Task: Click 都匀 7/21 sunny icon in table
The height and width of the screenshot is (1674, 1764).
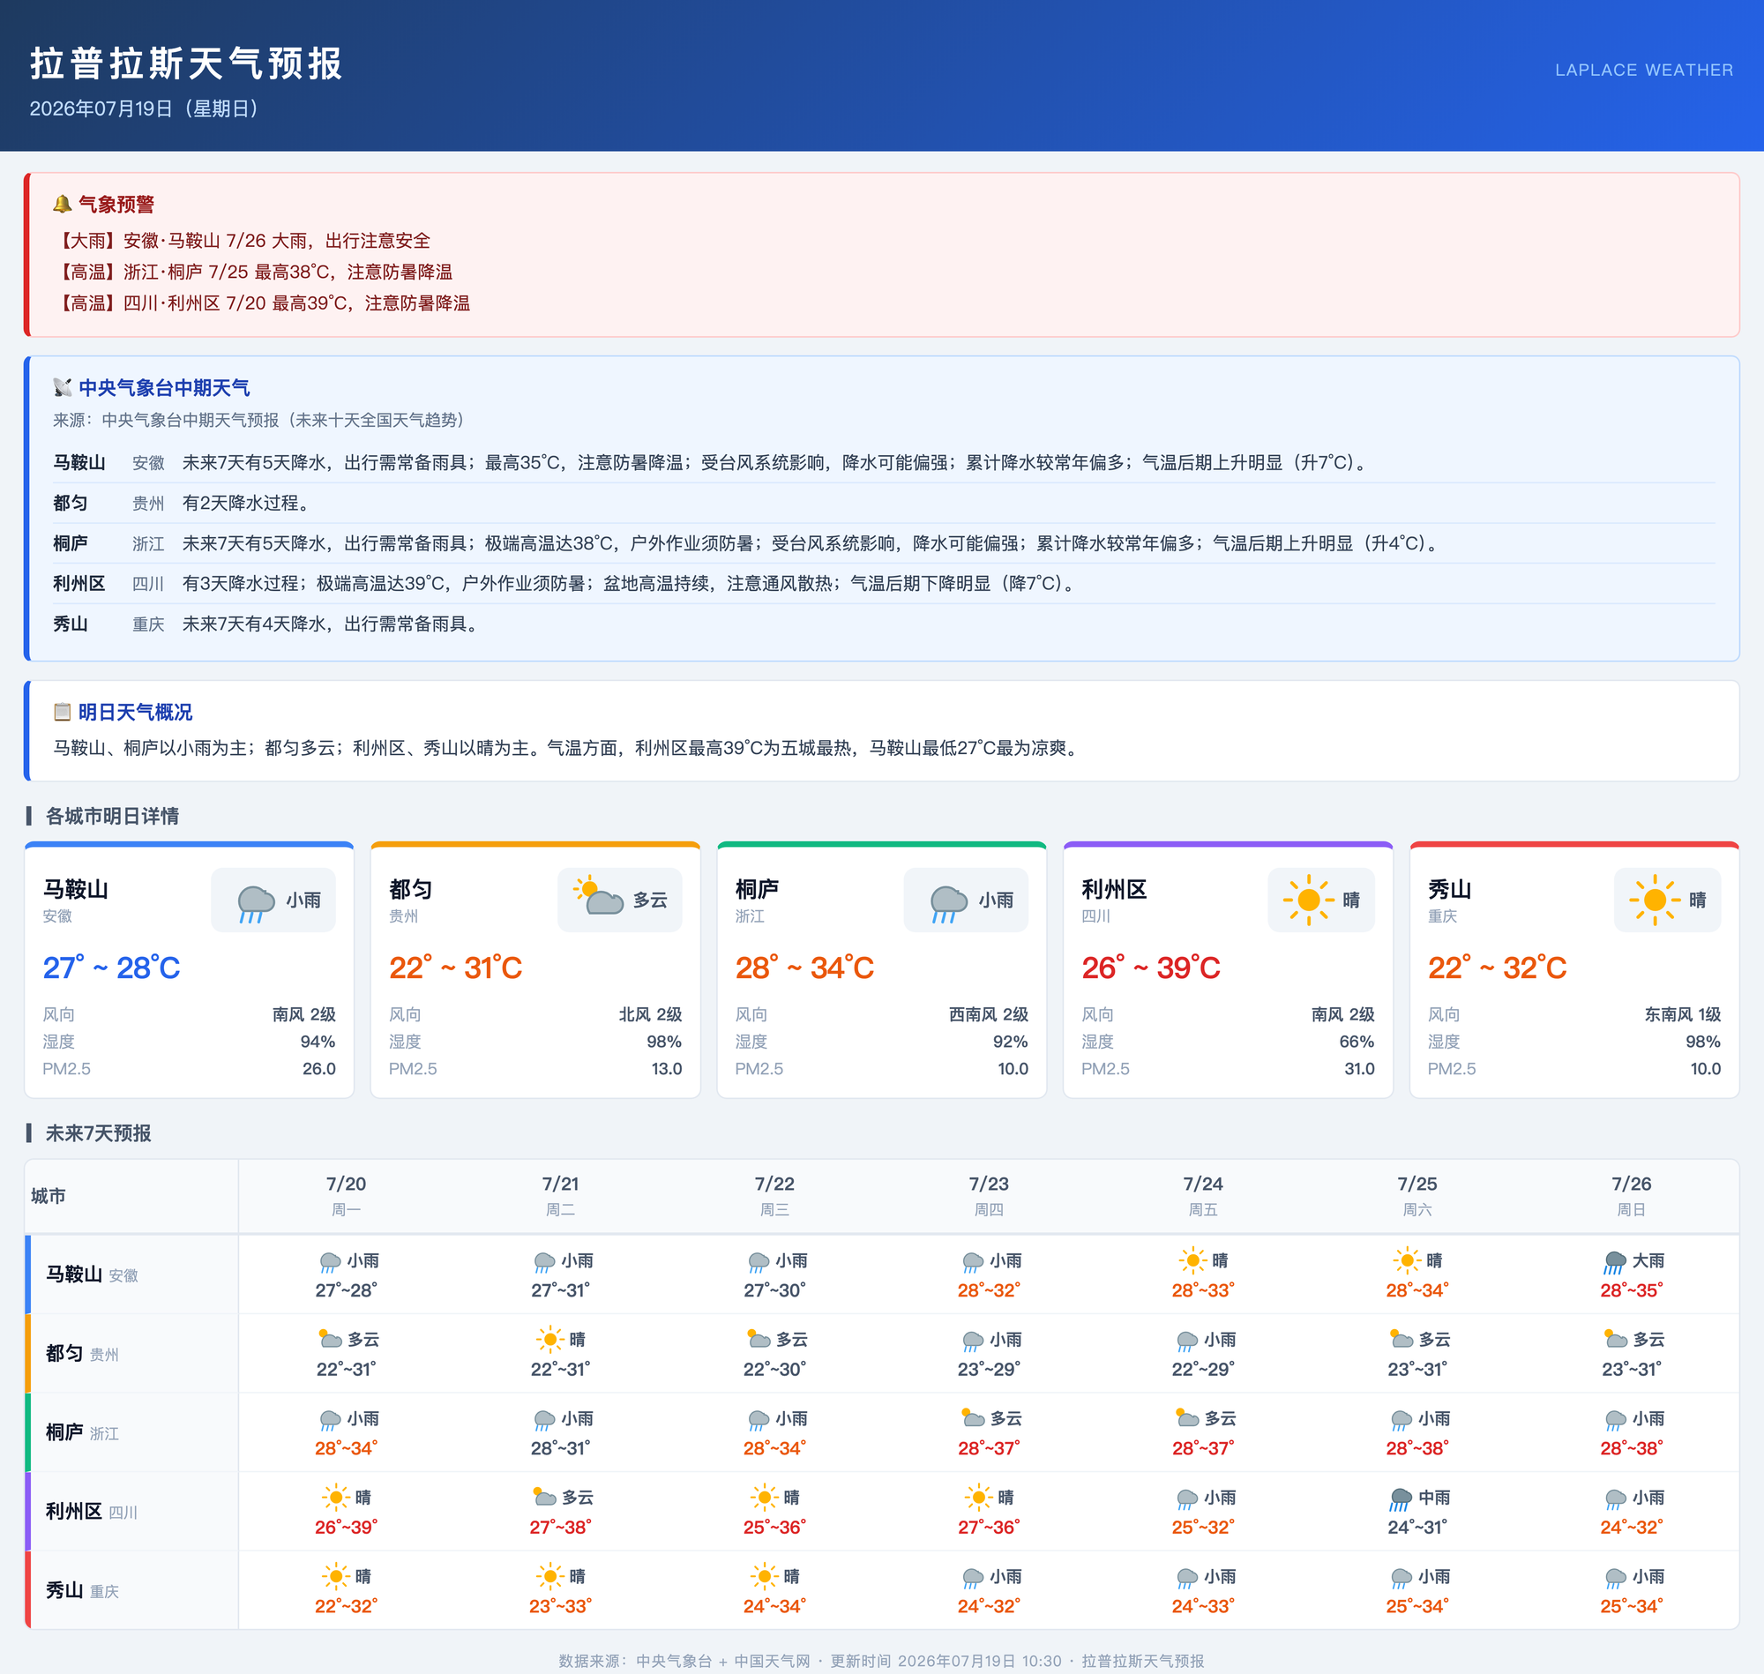Action: 550,1340
